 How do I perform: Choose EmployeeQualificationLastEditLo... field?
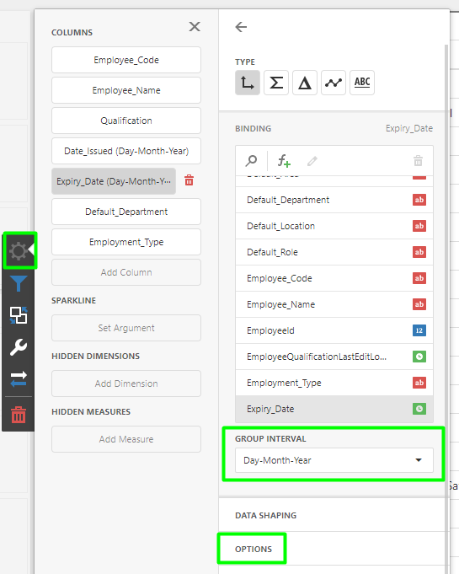(334, 357)
